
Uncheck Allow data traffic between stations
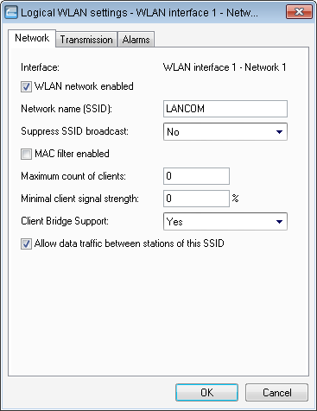point(26,243)
